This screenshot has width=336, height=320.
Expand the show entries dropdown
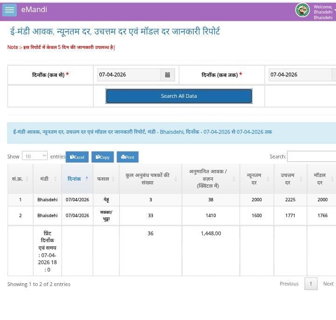35,157
